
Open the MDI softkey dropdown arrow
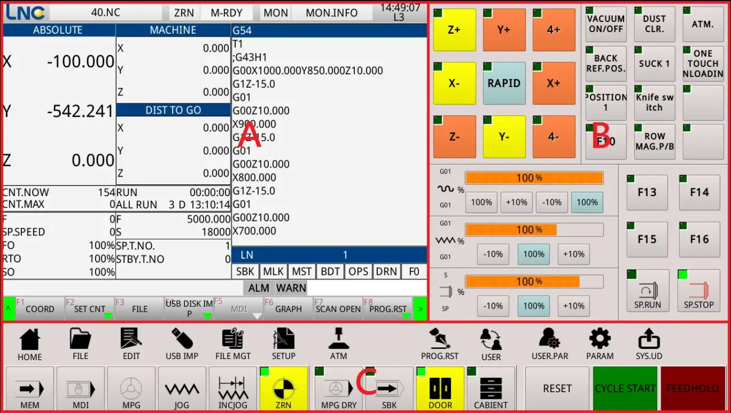click(258, 316)
